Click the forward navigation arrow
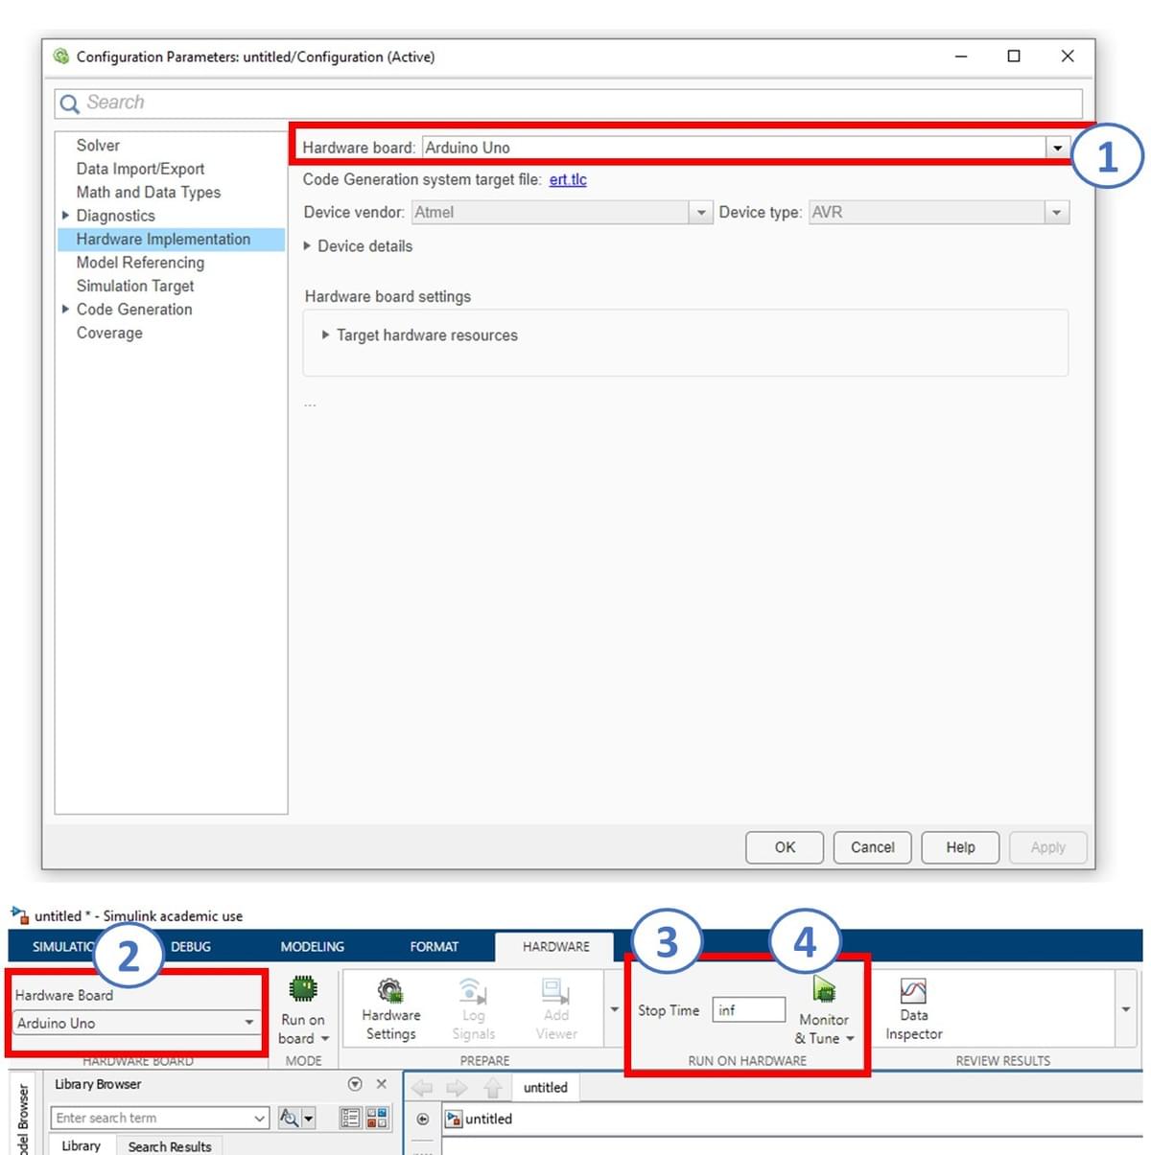The width and height of the screenshot is (1151, 1155). pos(457,1088)
